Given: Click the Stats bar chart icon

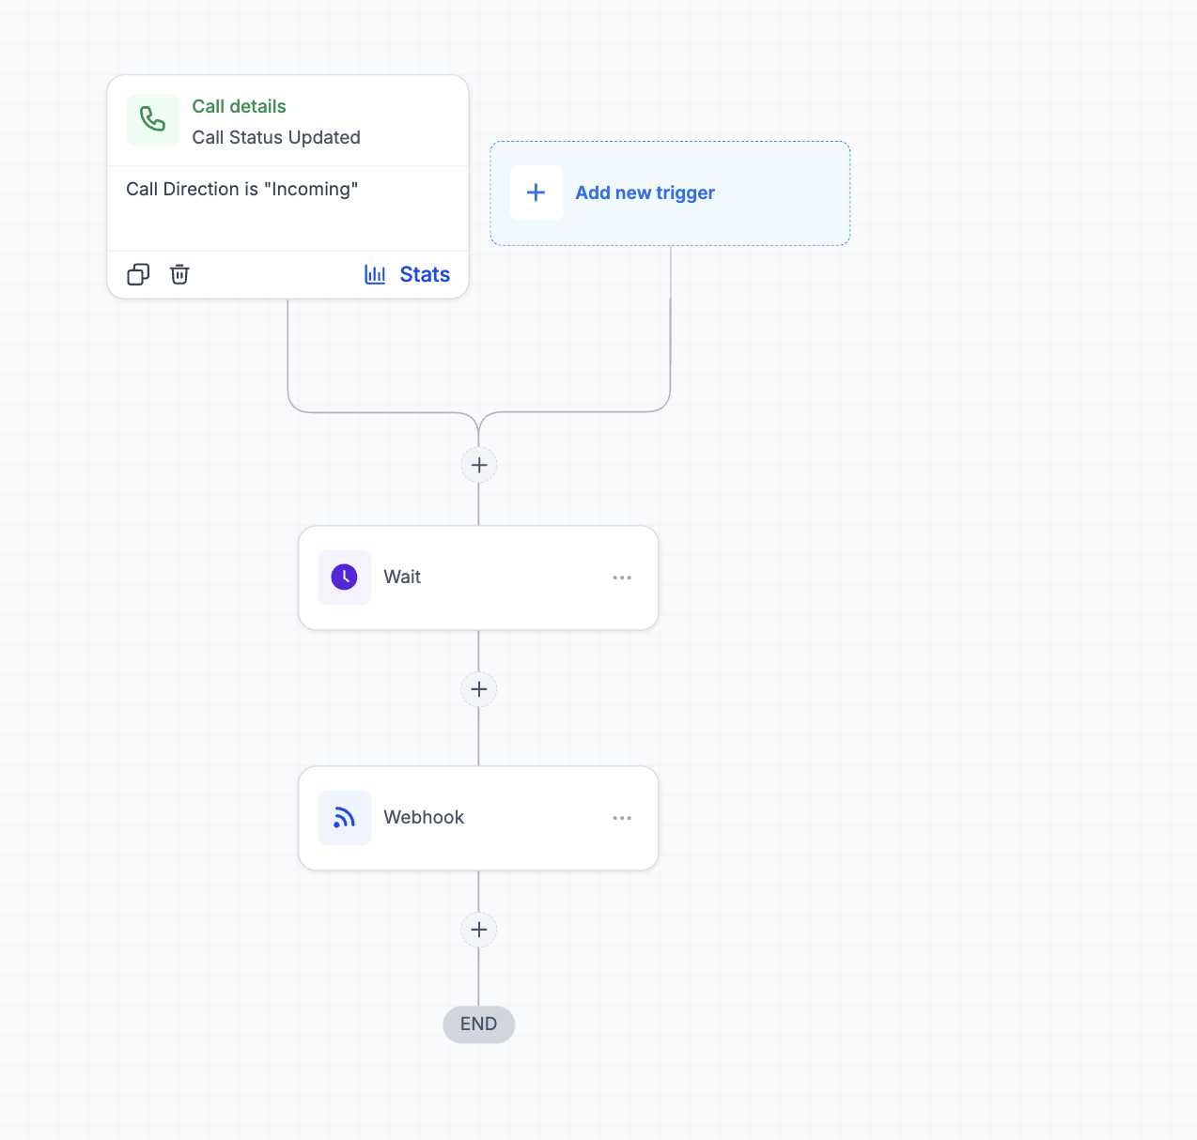Looking at the screenshot, I should pyautogui.click(x=375, y=274).
